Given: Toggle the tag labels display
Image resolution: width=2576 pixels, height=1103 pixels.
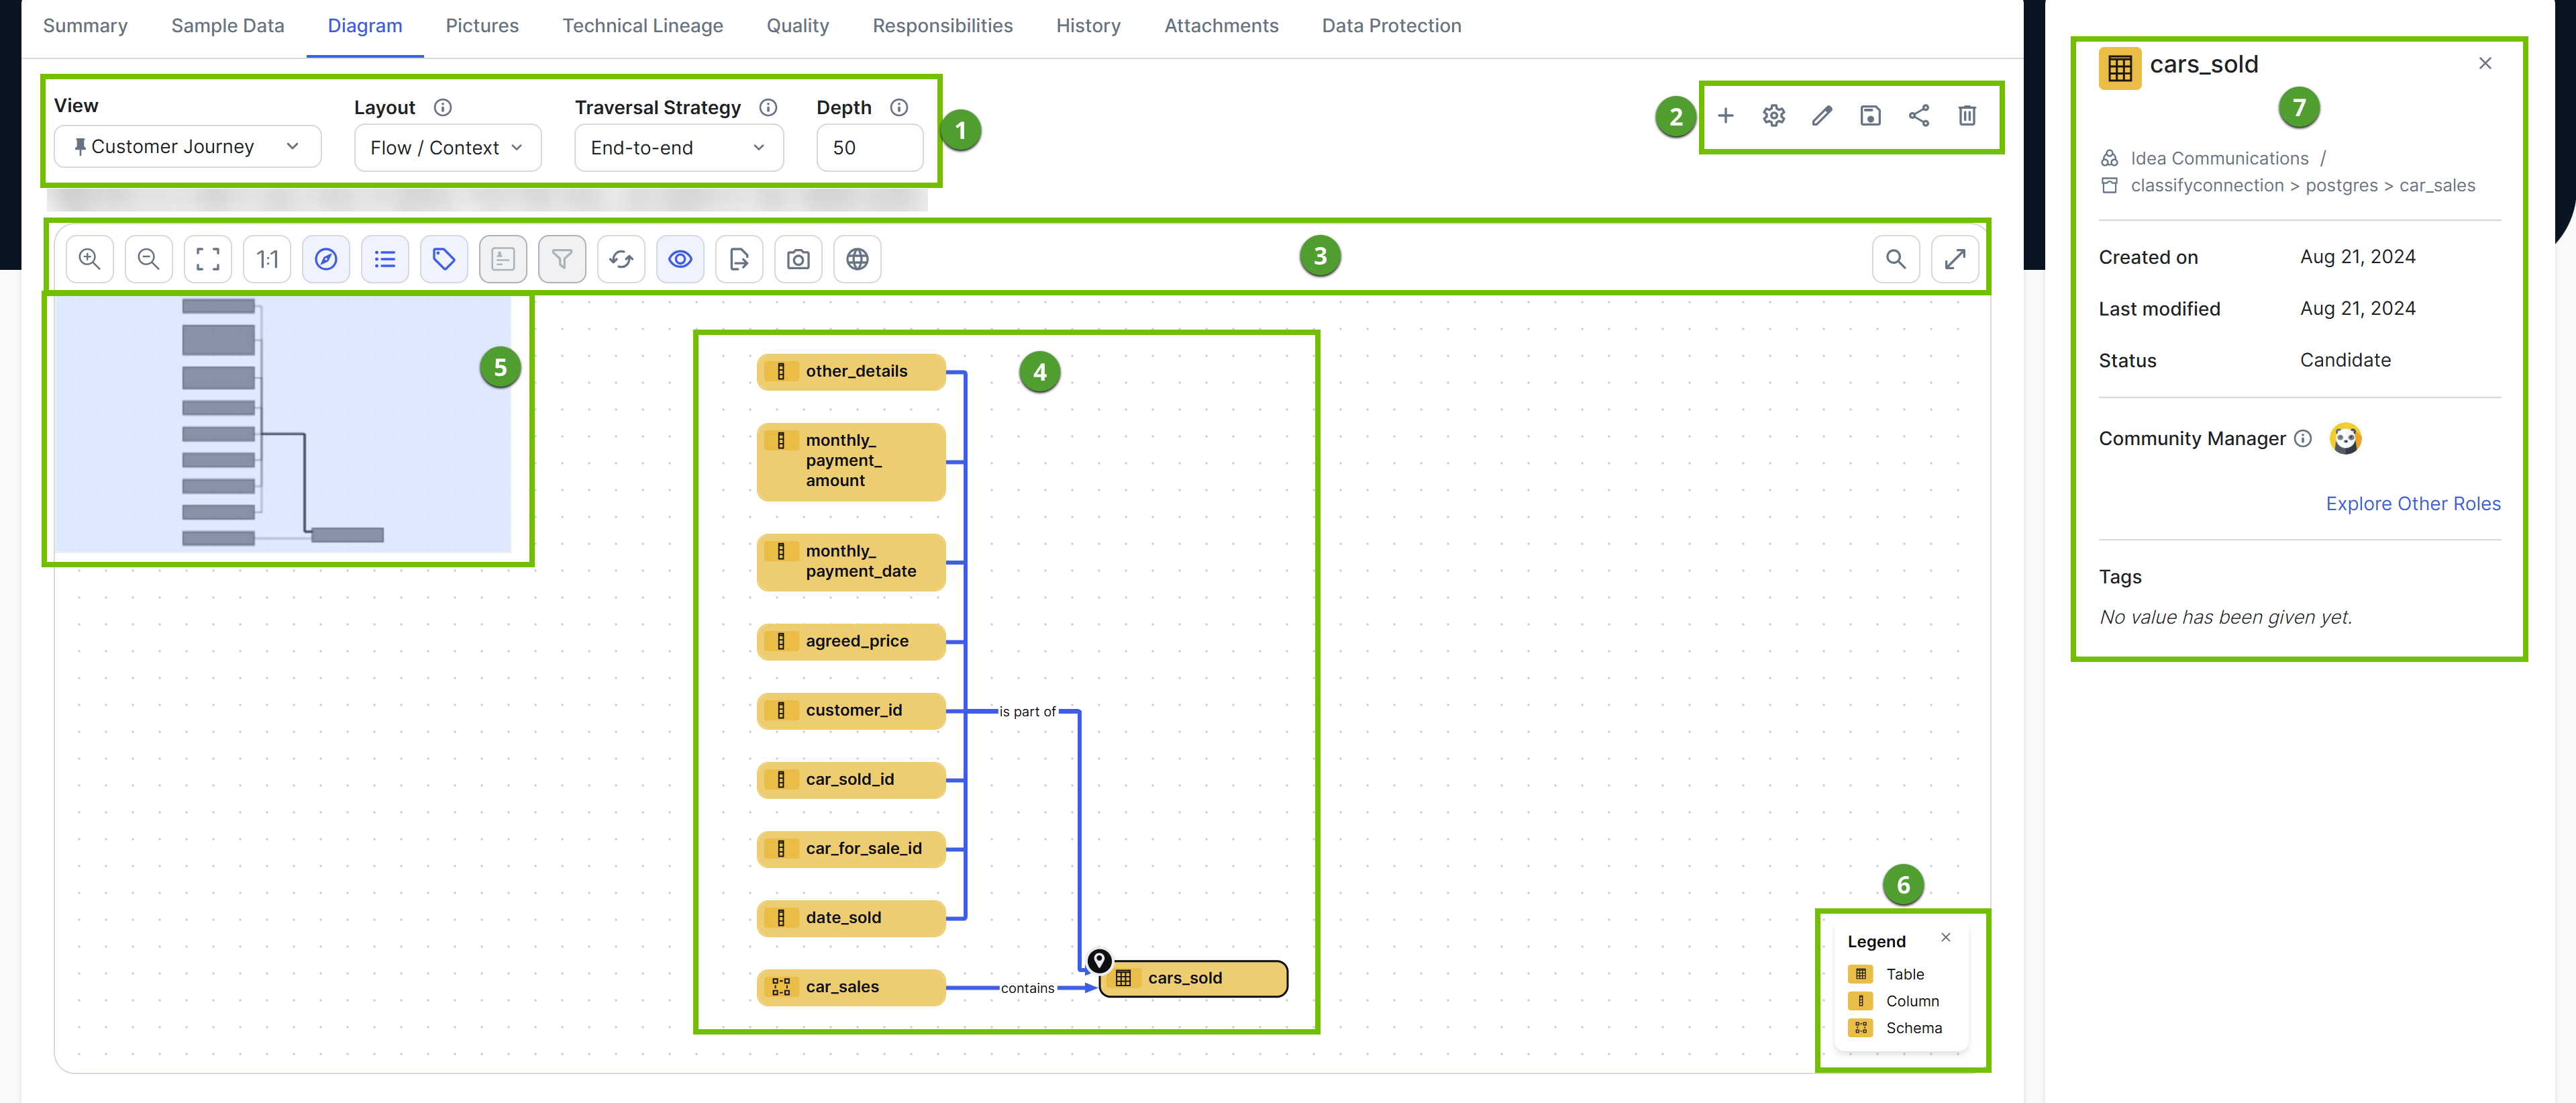Looking at the screenshot, I should [444, 258].
